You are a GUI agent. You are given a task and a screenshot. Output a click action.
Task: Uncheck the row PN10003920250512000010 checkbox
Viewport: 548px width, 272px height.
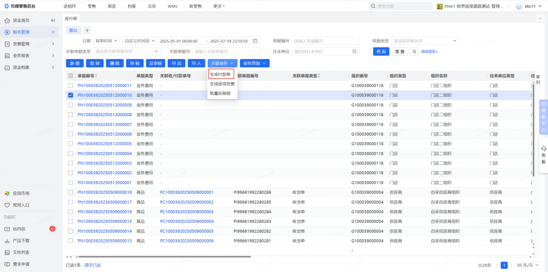pos(70,95)
